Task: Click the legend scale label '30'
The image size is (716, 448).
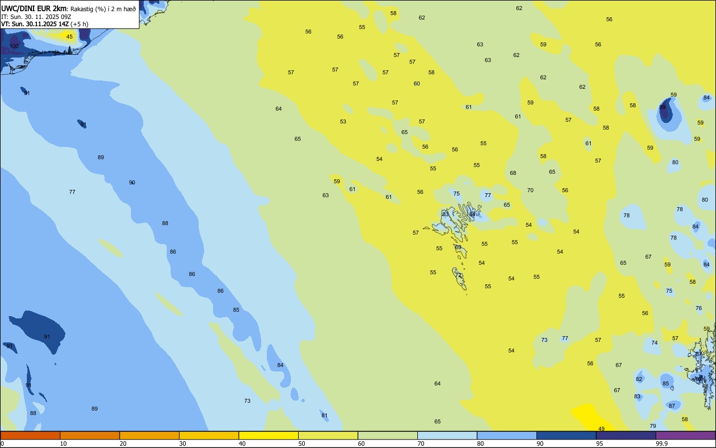Action: click(182, 444)
